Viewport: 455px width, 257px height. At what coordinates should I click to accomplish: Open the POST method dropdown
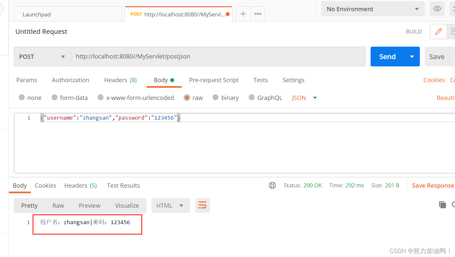42,57
